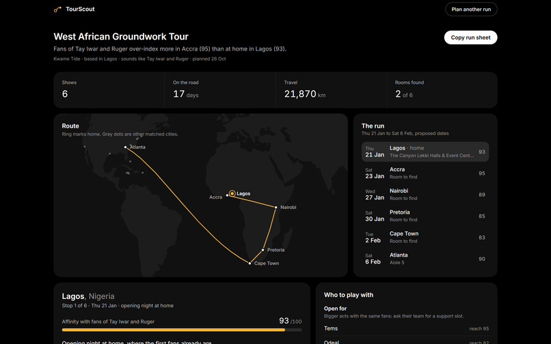Click the Atlanta dot on the map
This screenshot has width=551, height=344.
126,147
